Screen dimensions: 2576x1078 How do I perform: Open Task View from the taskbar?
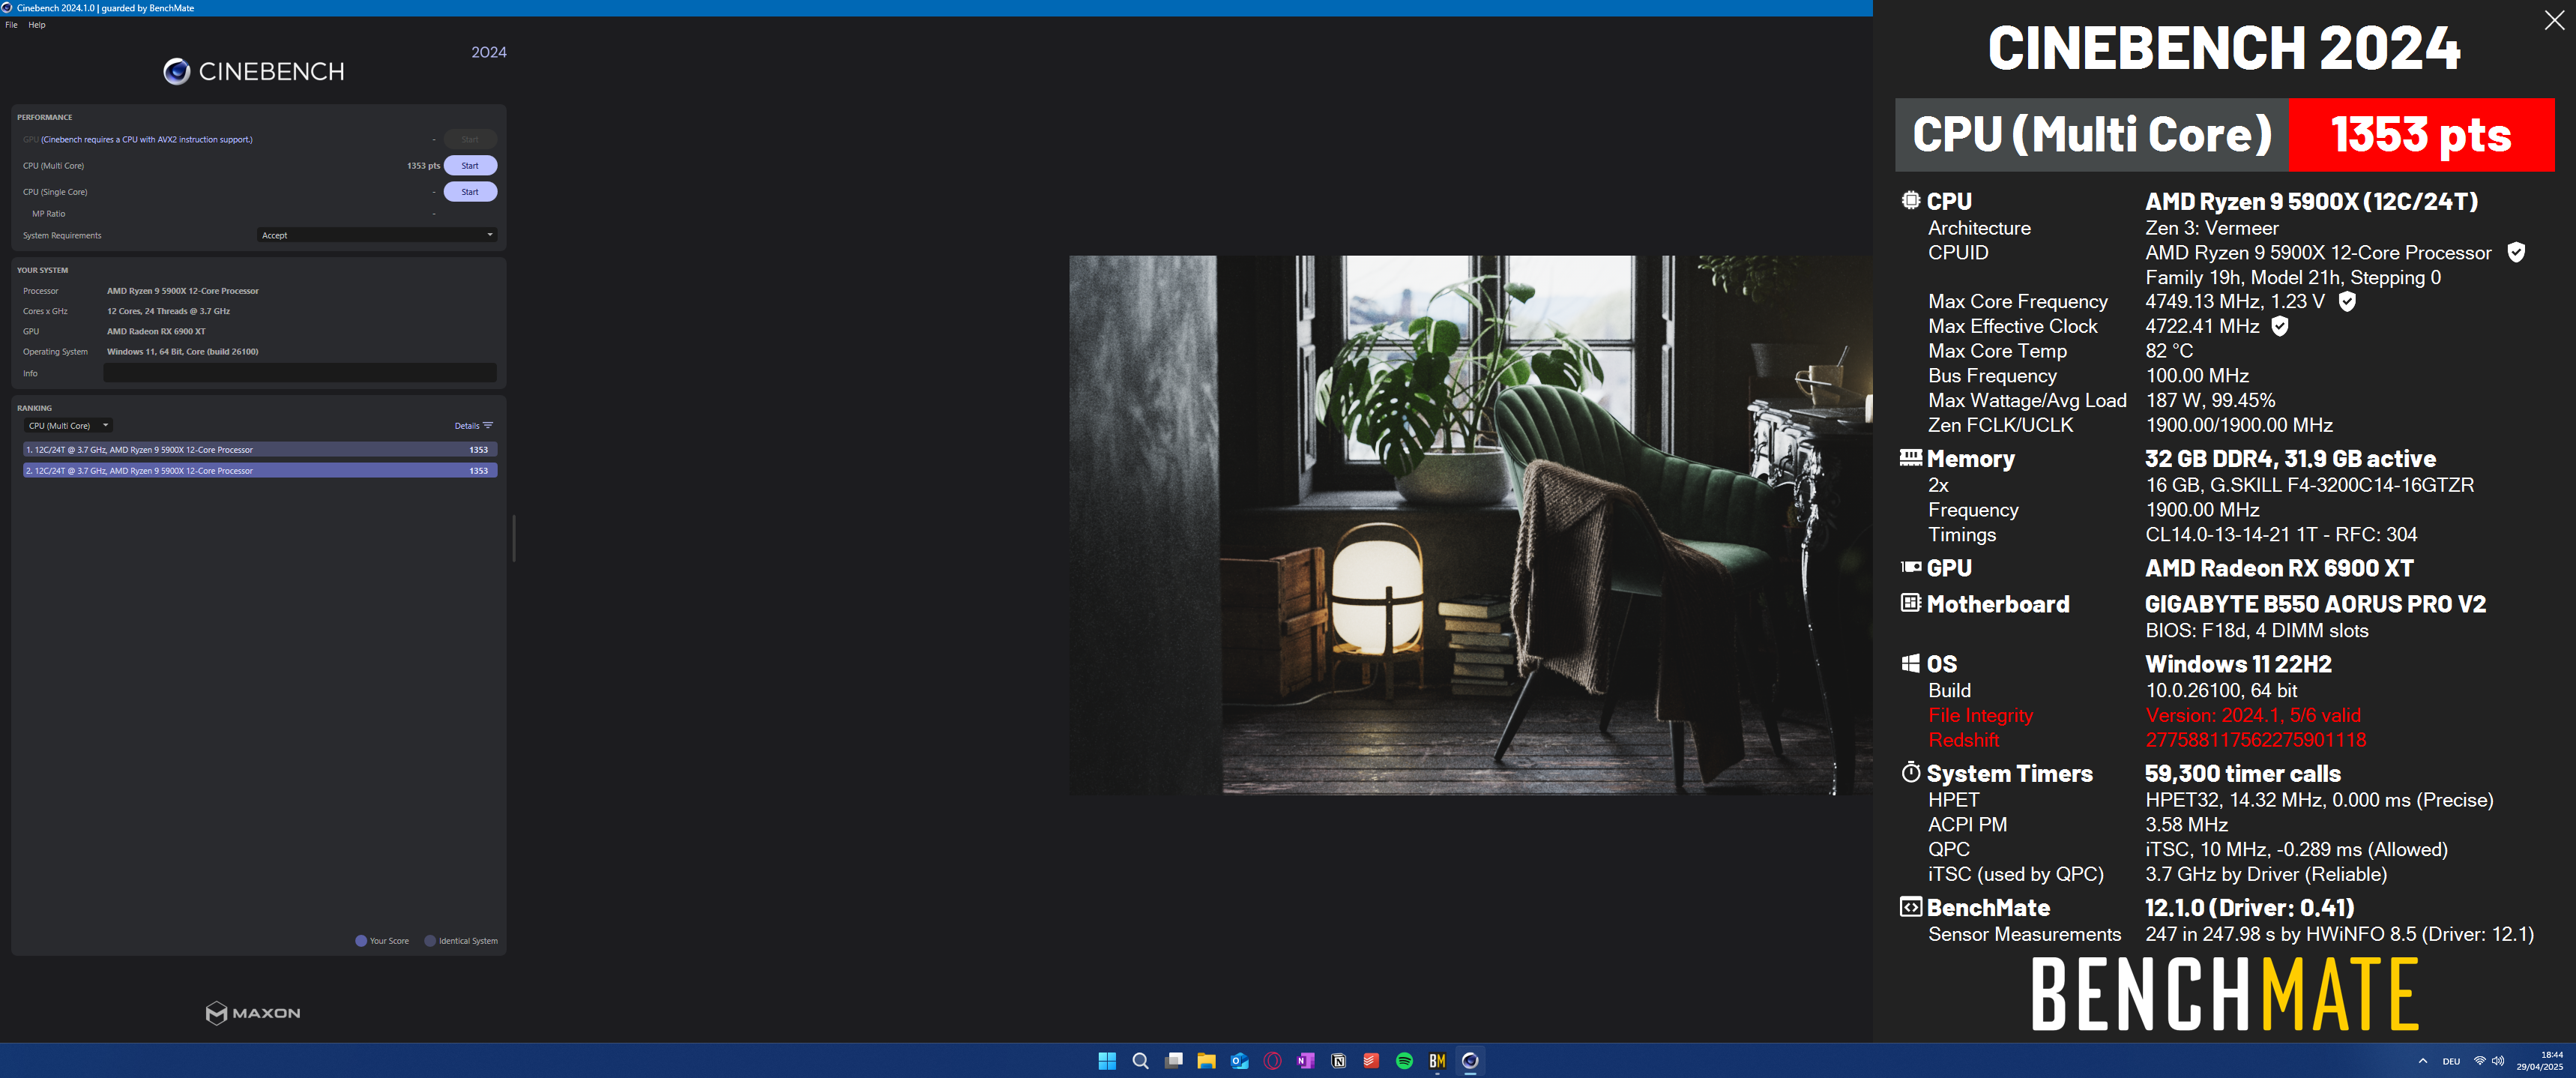[1174, 1061]
